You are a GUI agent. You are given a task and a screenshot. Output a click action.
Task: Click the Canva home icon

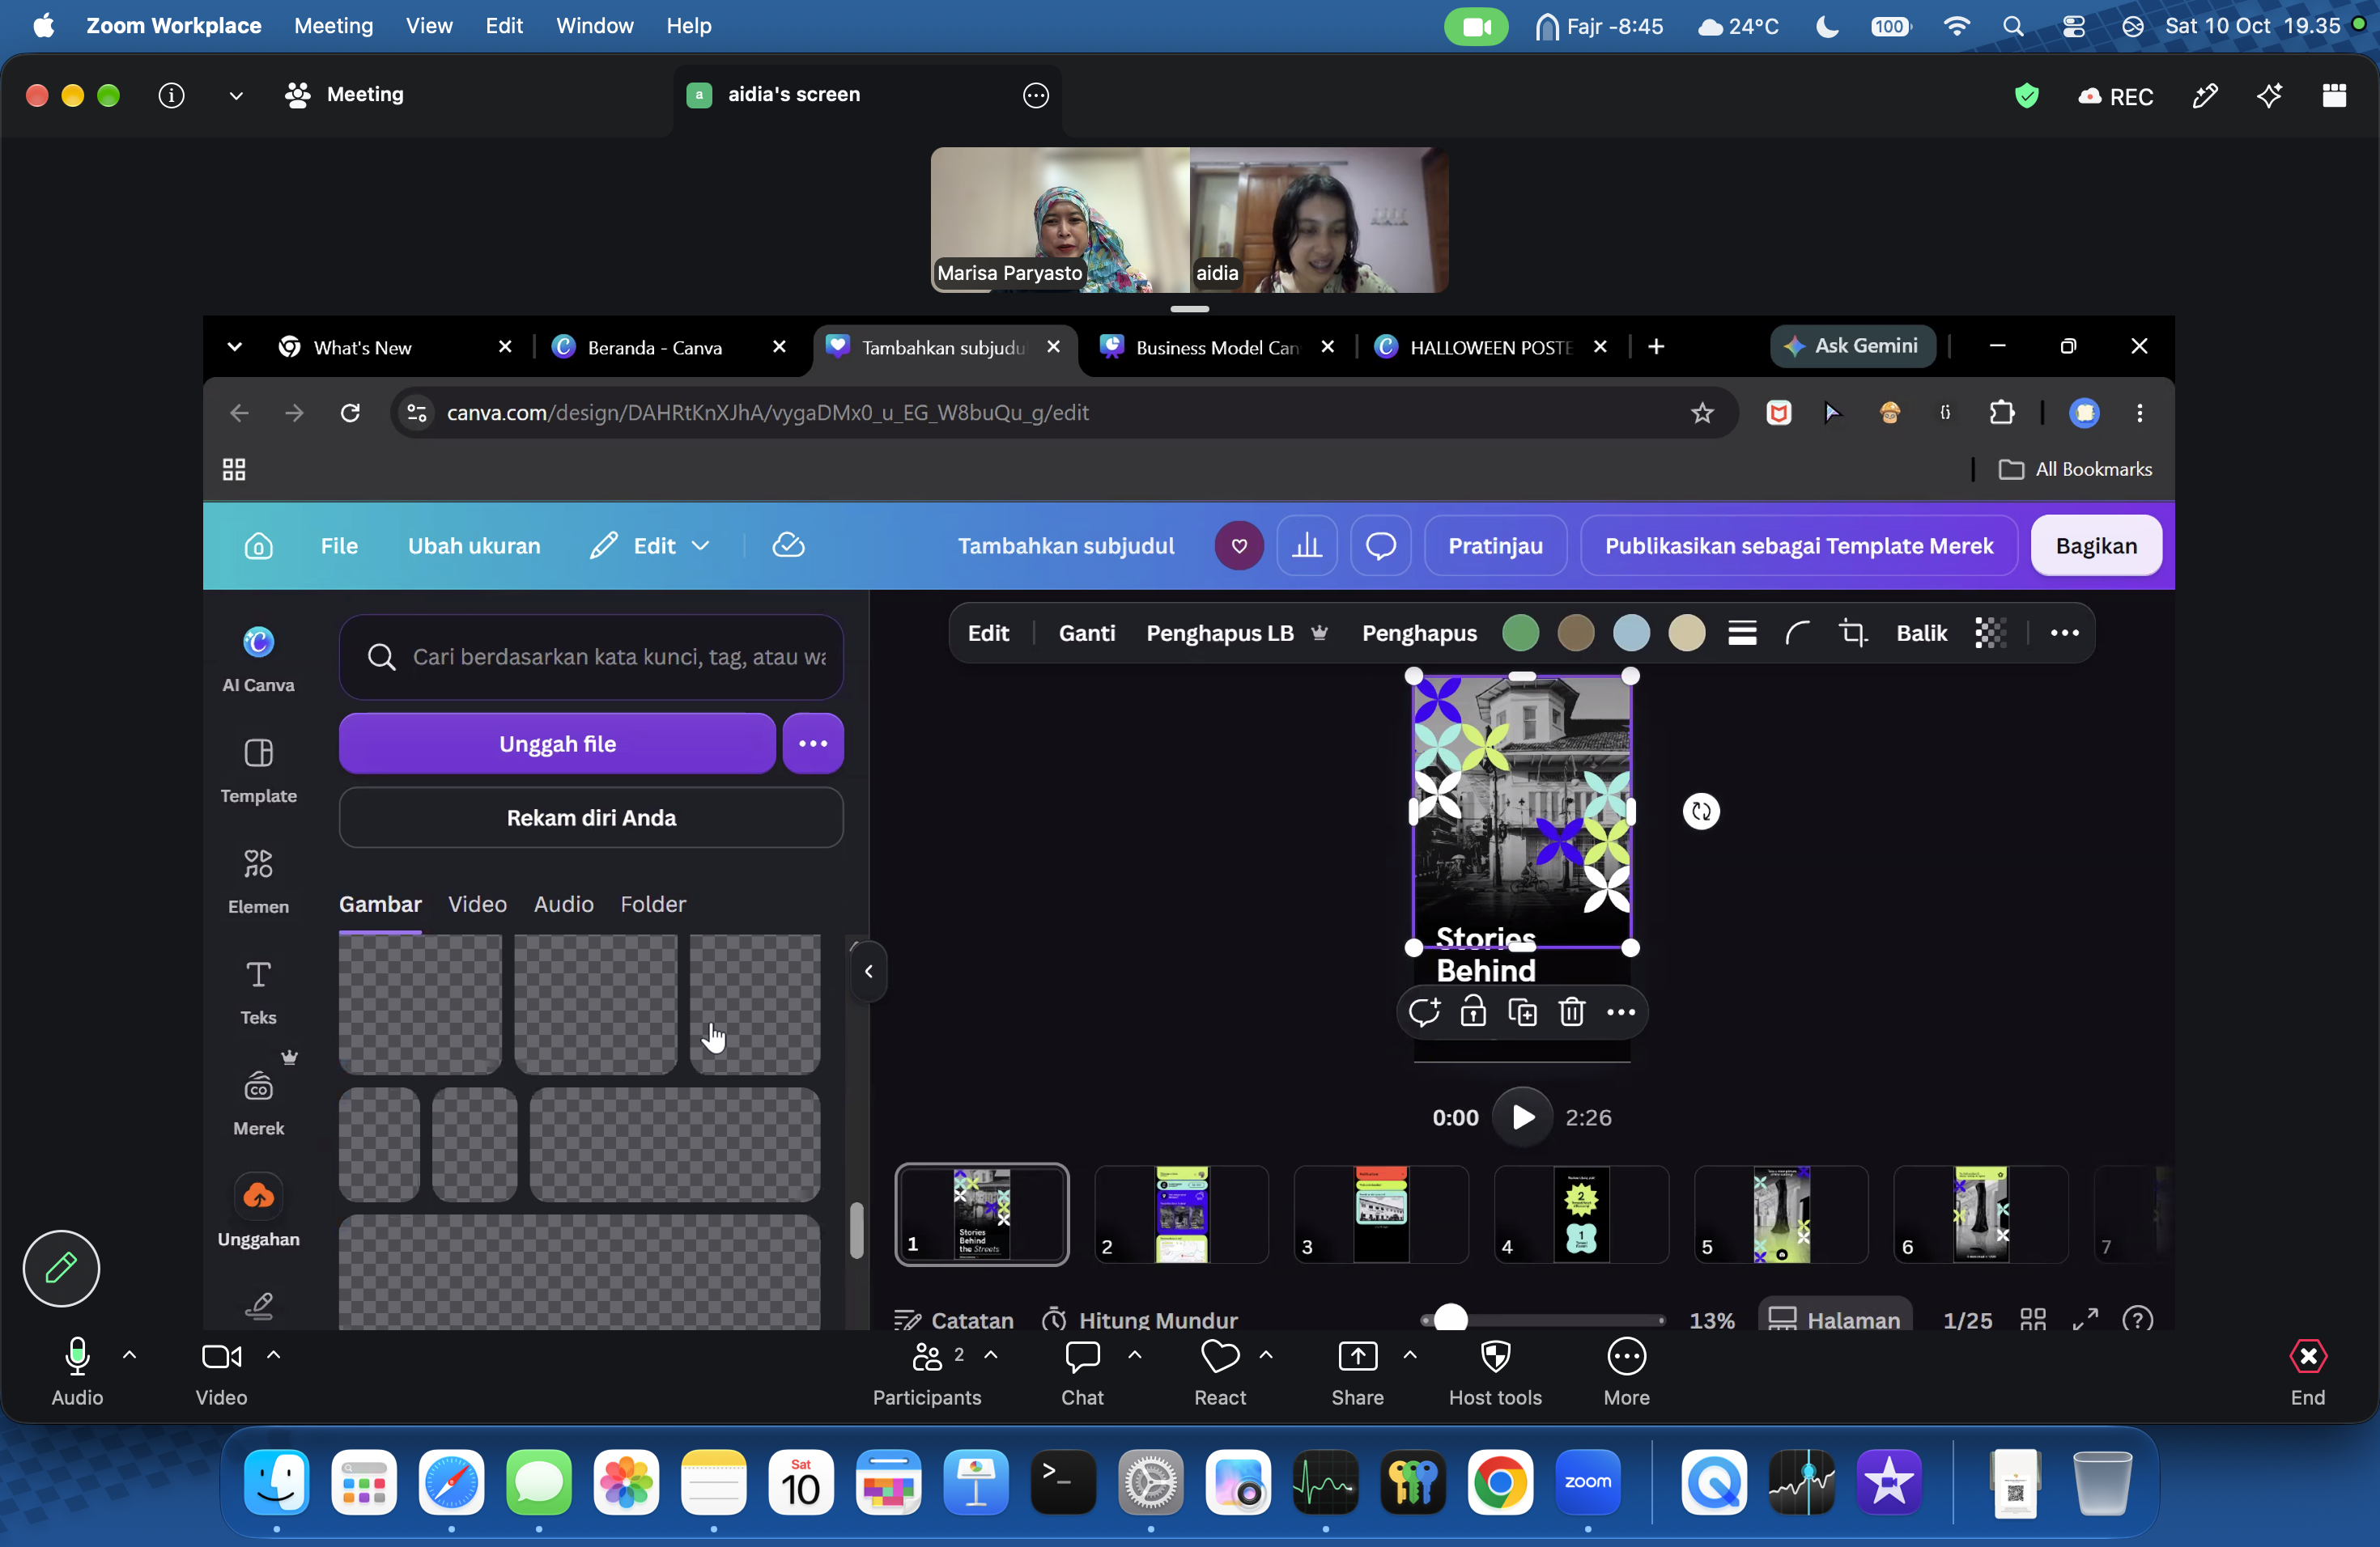coord(259,545)
